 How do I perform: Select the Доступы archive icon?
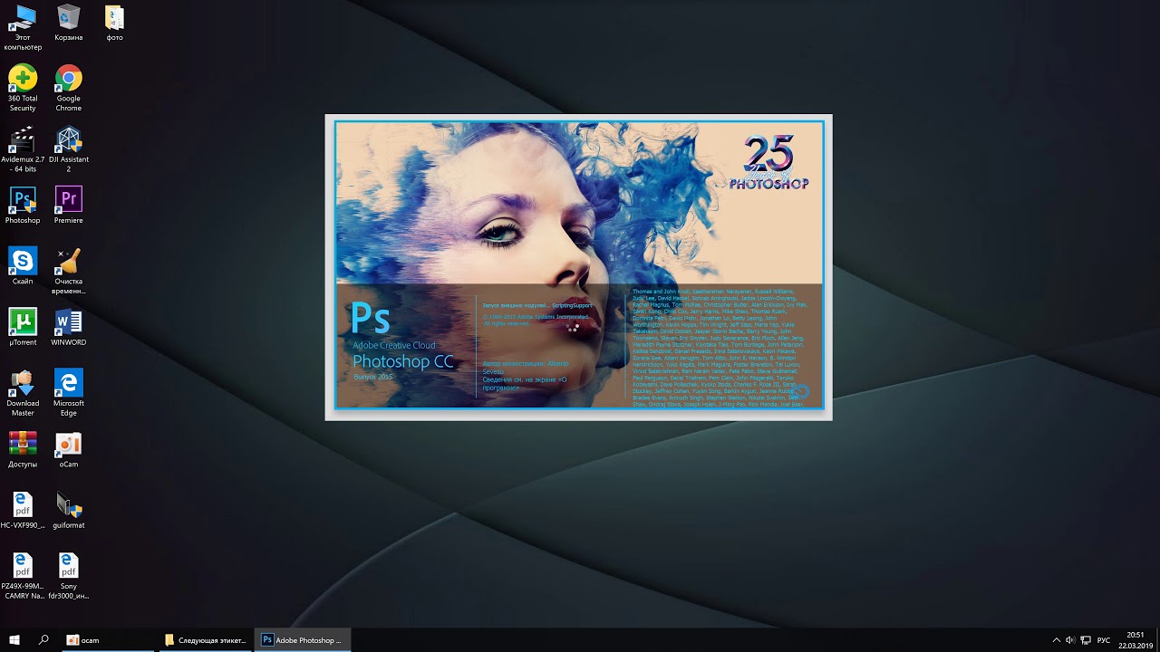[x=23, y=449]
